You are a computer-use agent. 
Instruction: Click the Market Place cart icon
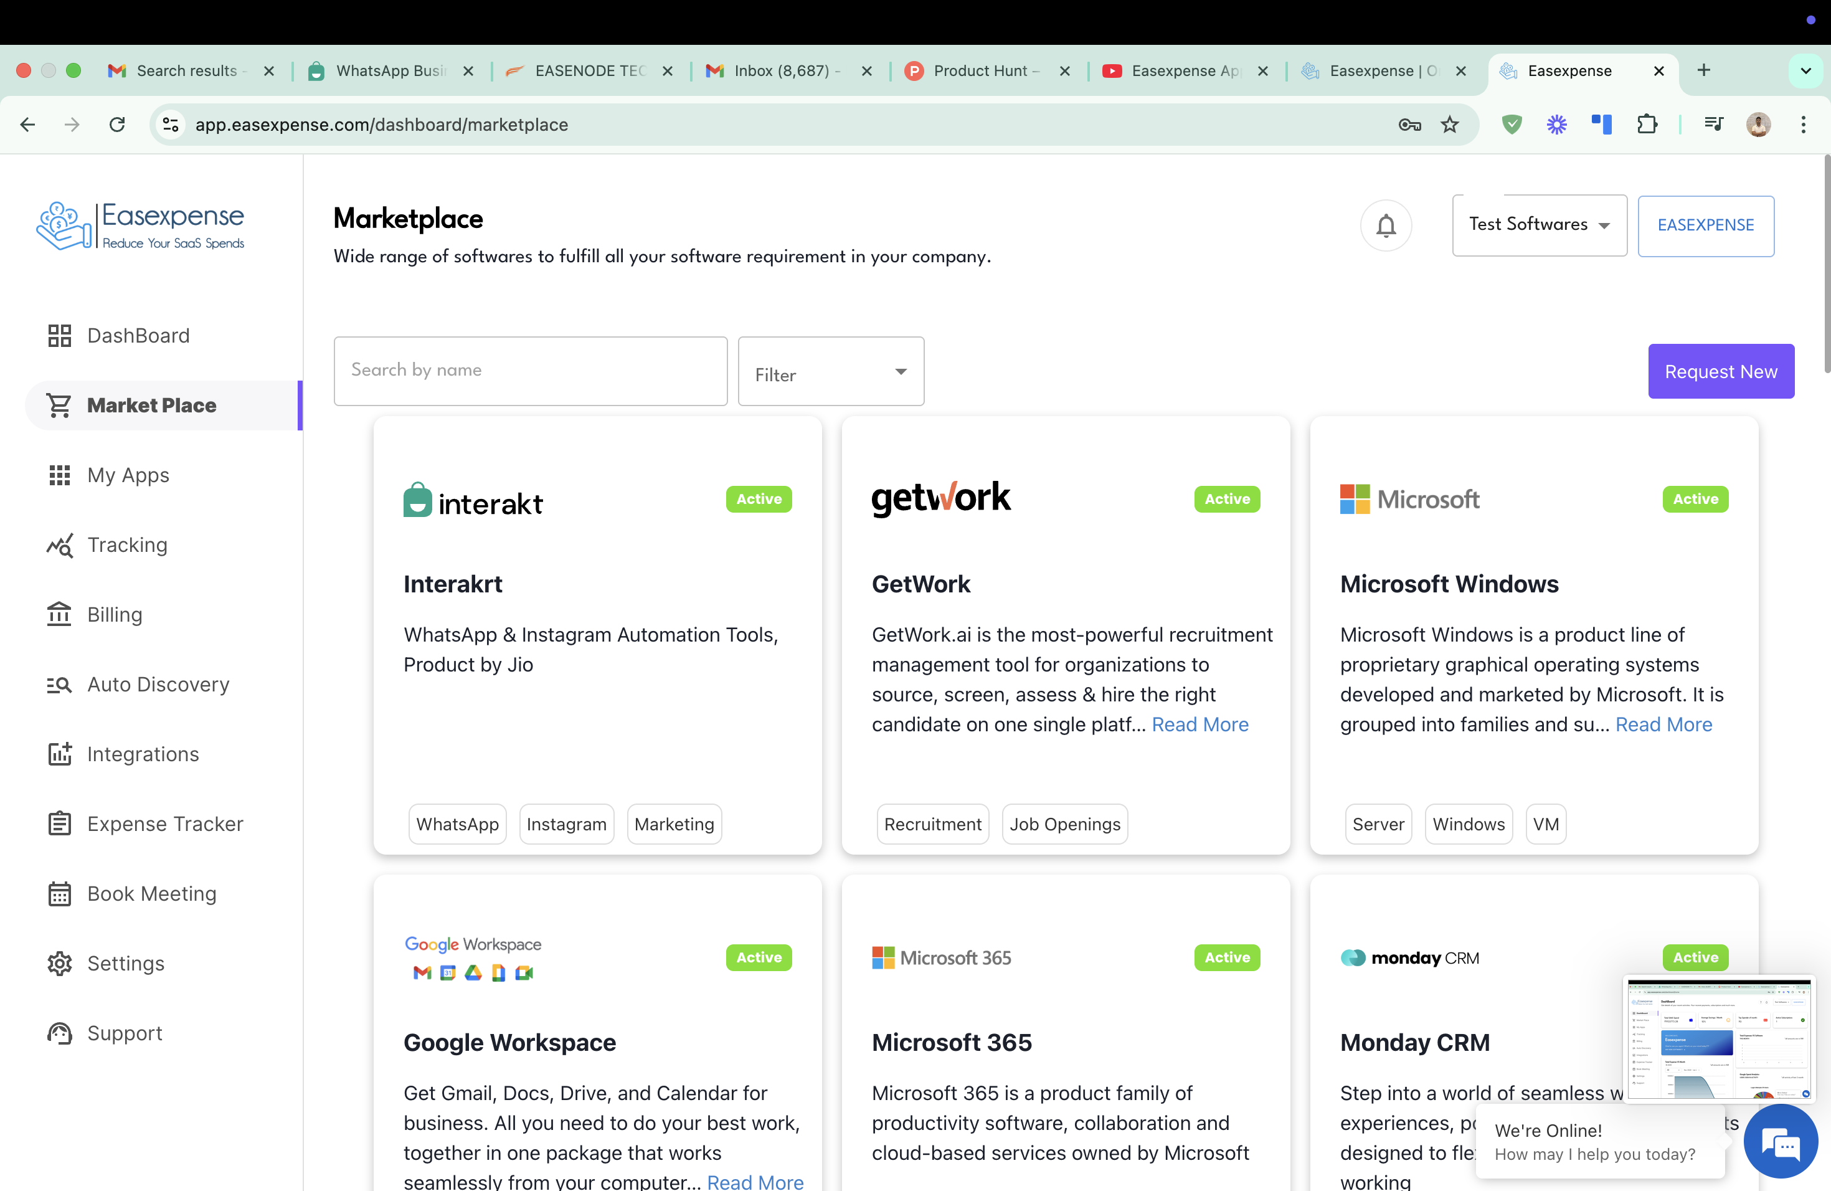click(59, 405)
